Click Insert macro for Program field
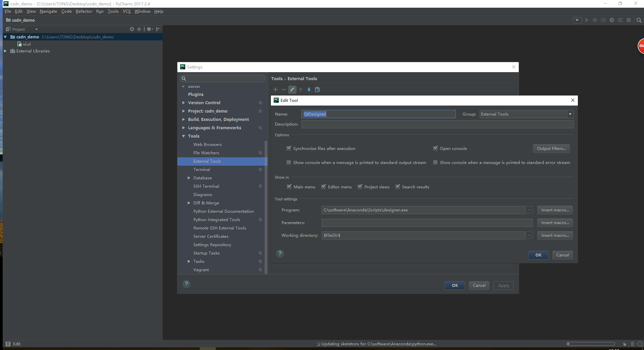This screenshot has width=644, height=350. 555,210
